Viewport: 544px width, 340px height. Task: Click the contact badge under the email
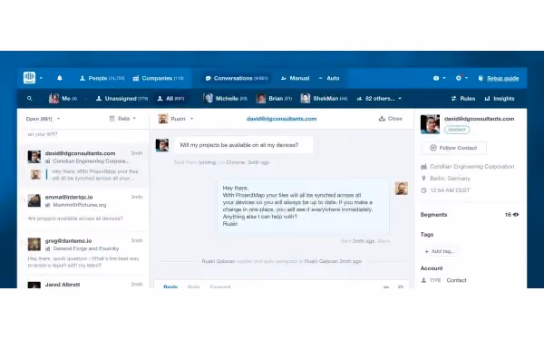point(457,130)
